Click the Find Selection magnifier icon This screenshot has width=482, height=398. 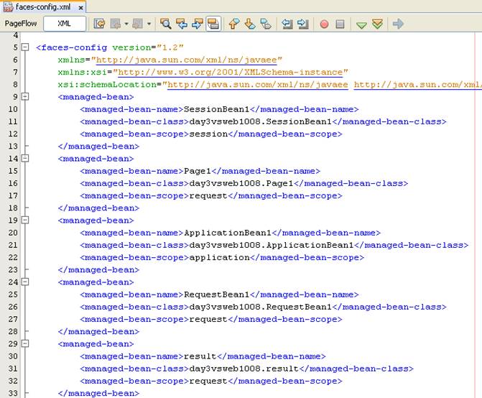pos(166,24)
